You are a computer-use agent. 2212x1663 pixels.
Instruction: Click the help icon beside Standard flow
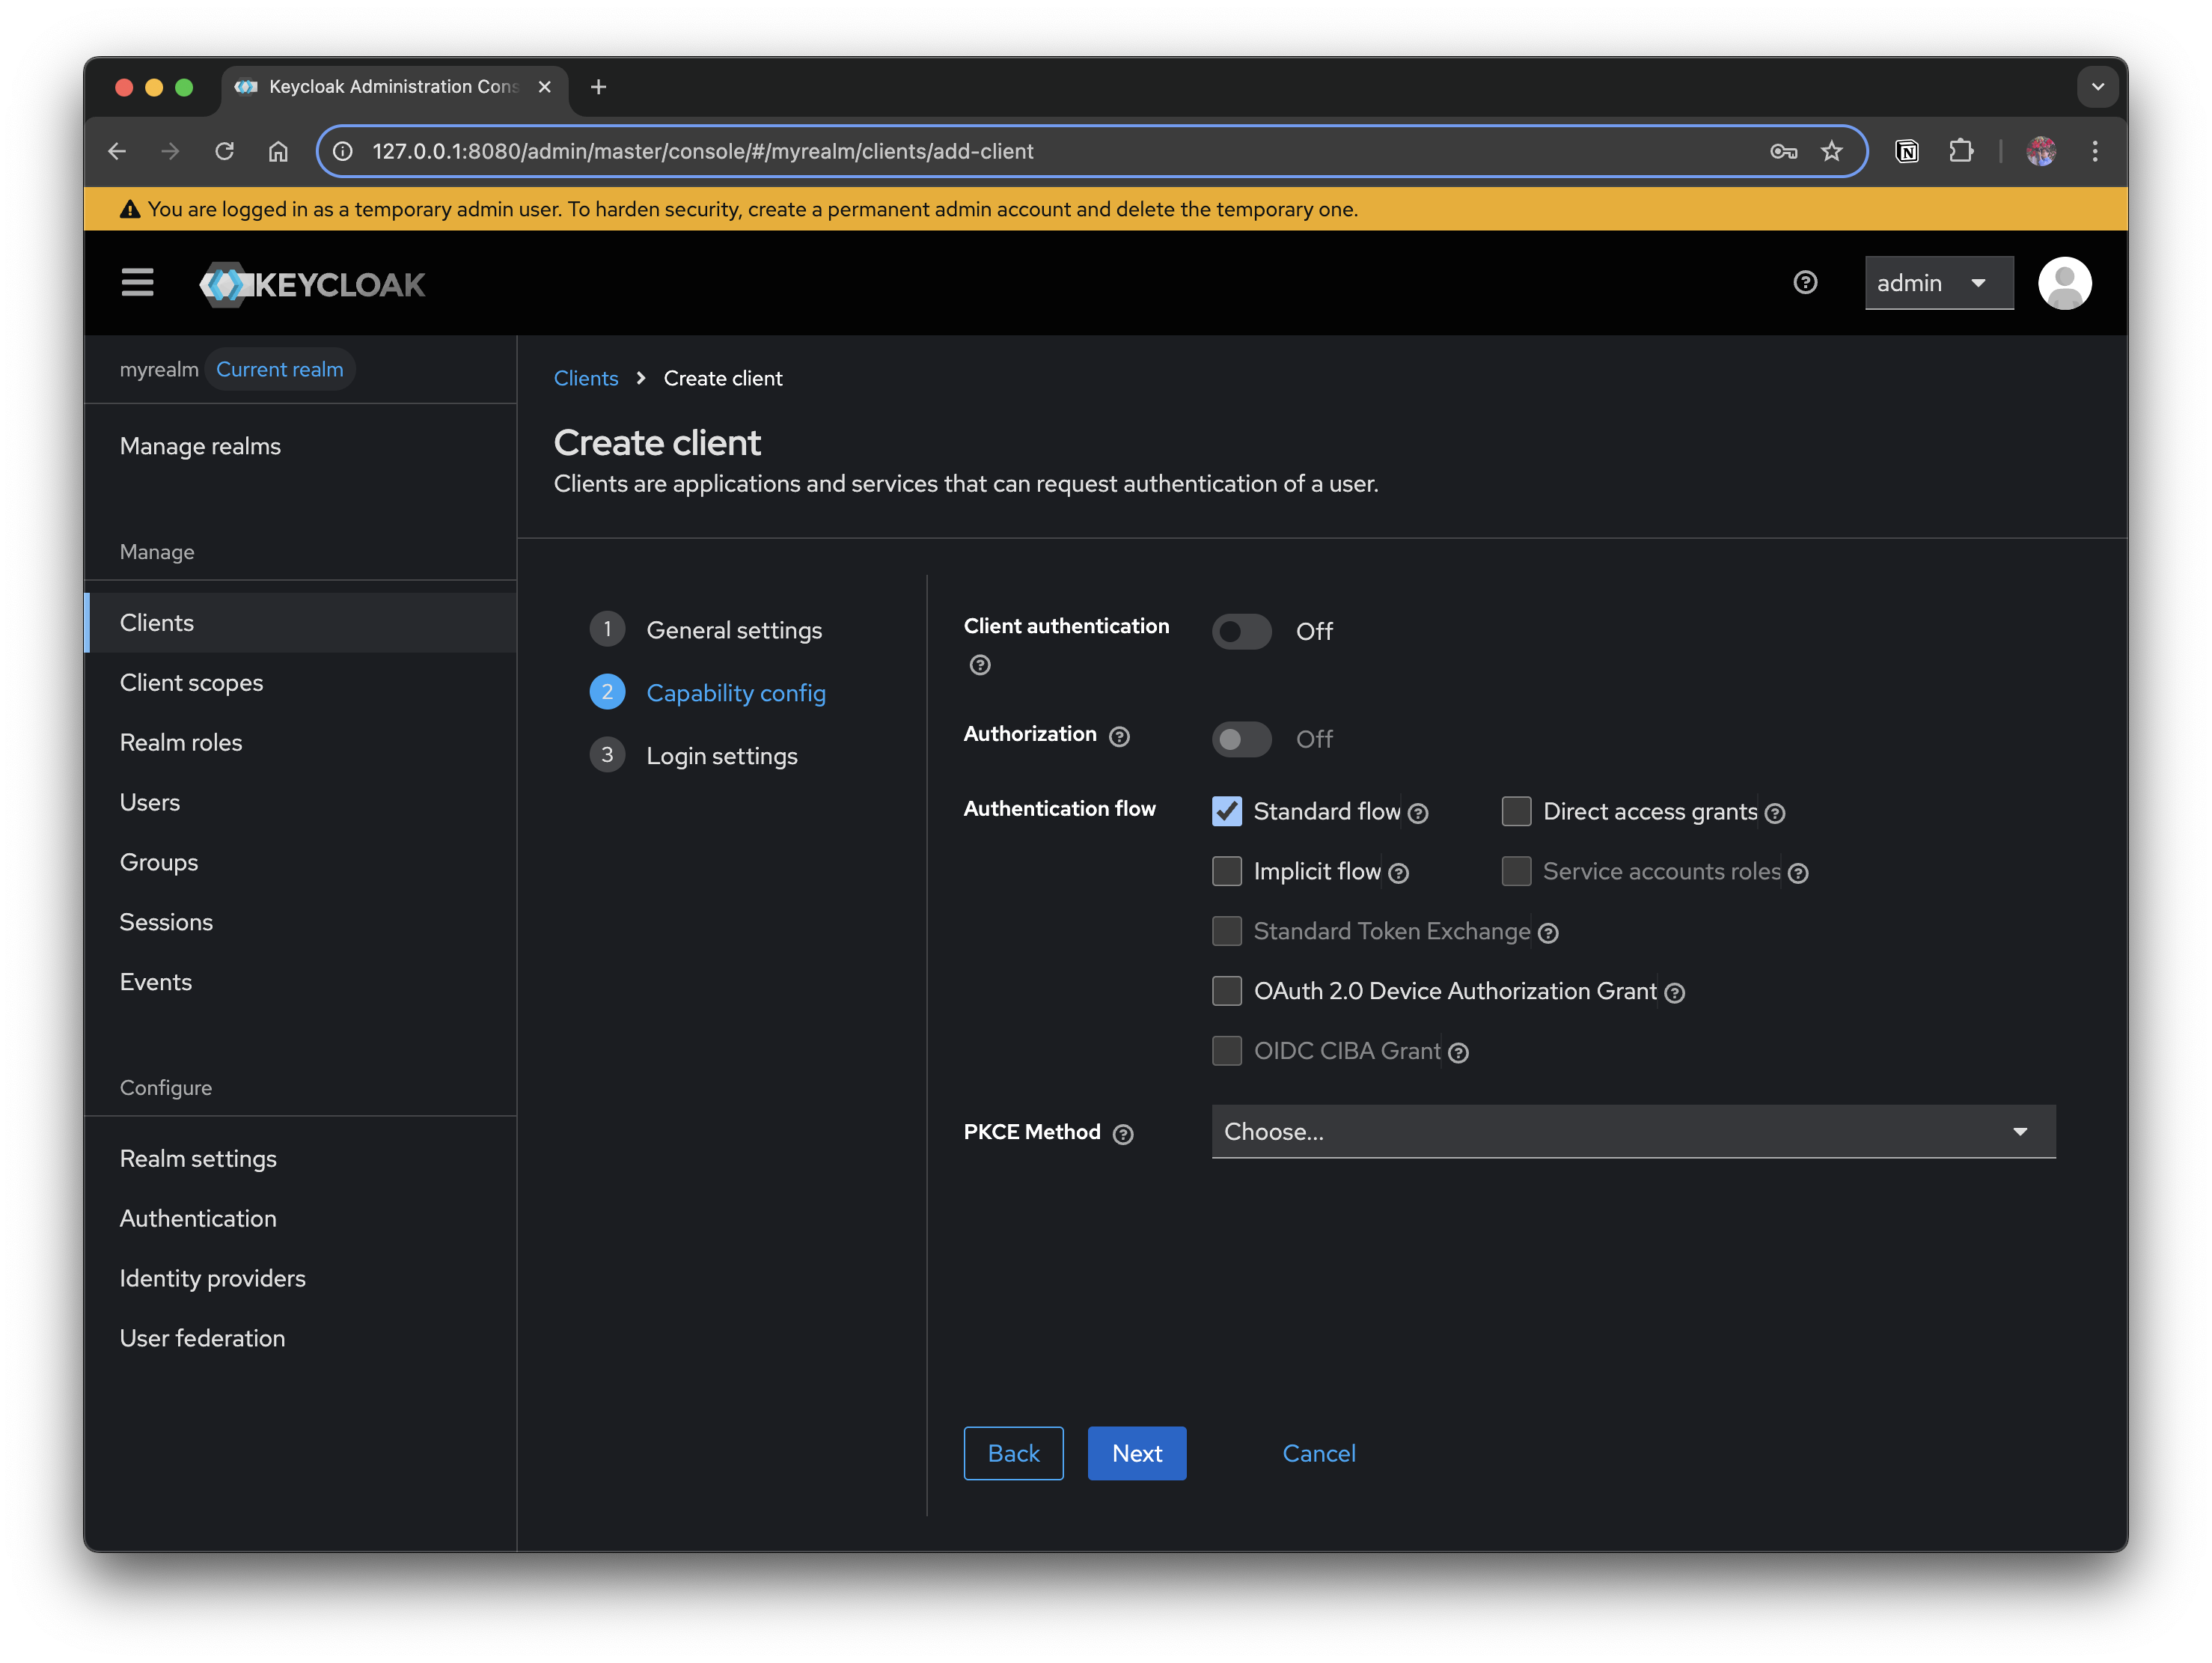[x=1419, y=813]
